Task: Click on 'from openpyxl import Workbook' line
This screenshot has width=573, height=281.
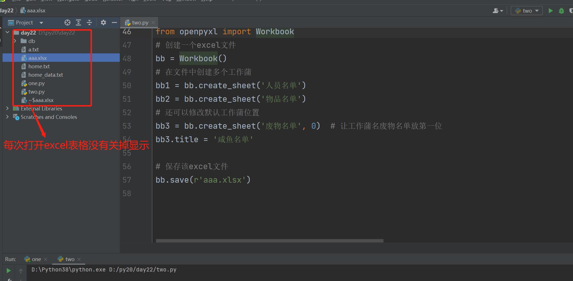Action: pyautogui.click(x=225, y=31)
